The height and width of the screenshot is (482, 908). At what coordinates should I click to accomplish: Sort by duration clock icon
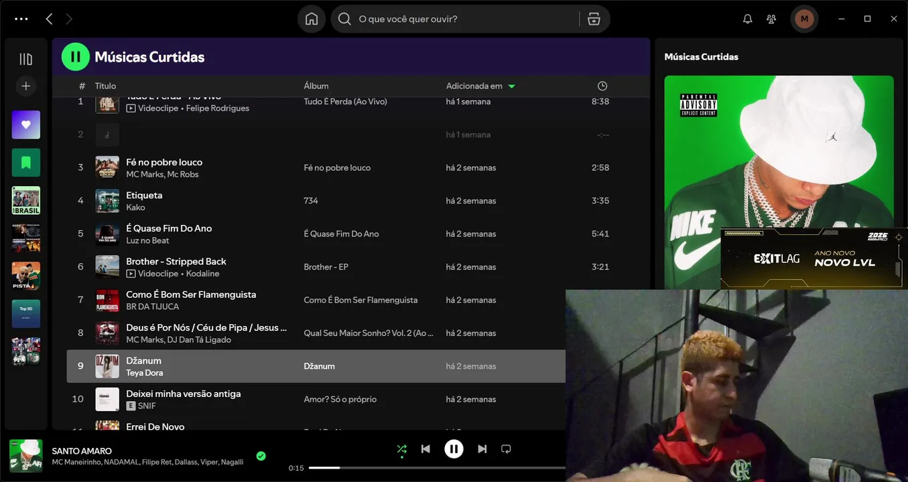(x=602, y=86)
